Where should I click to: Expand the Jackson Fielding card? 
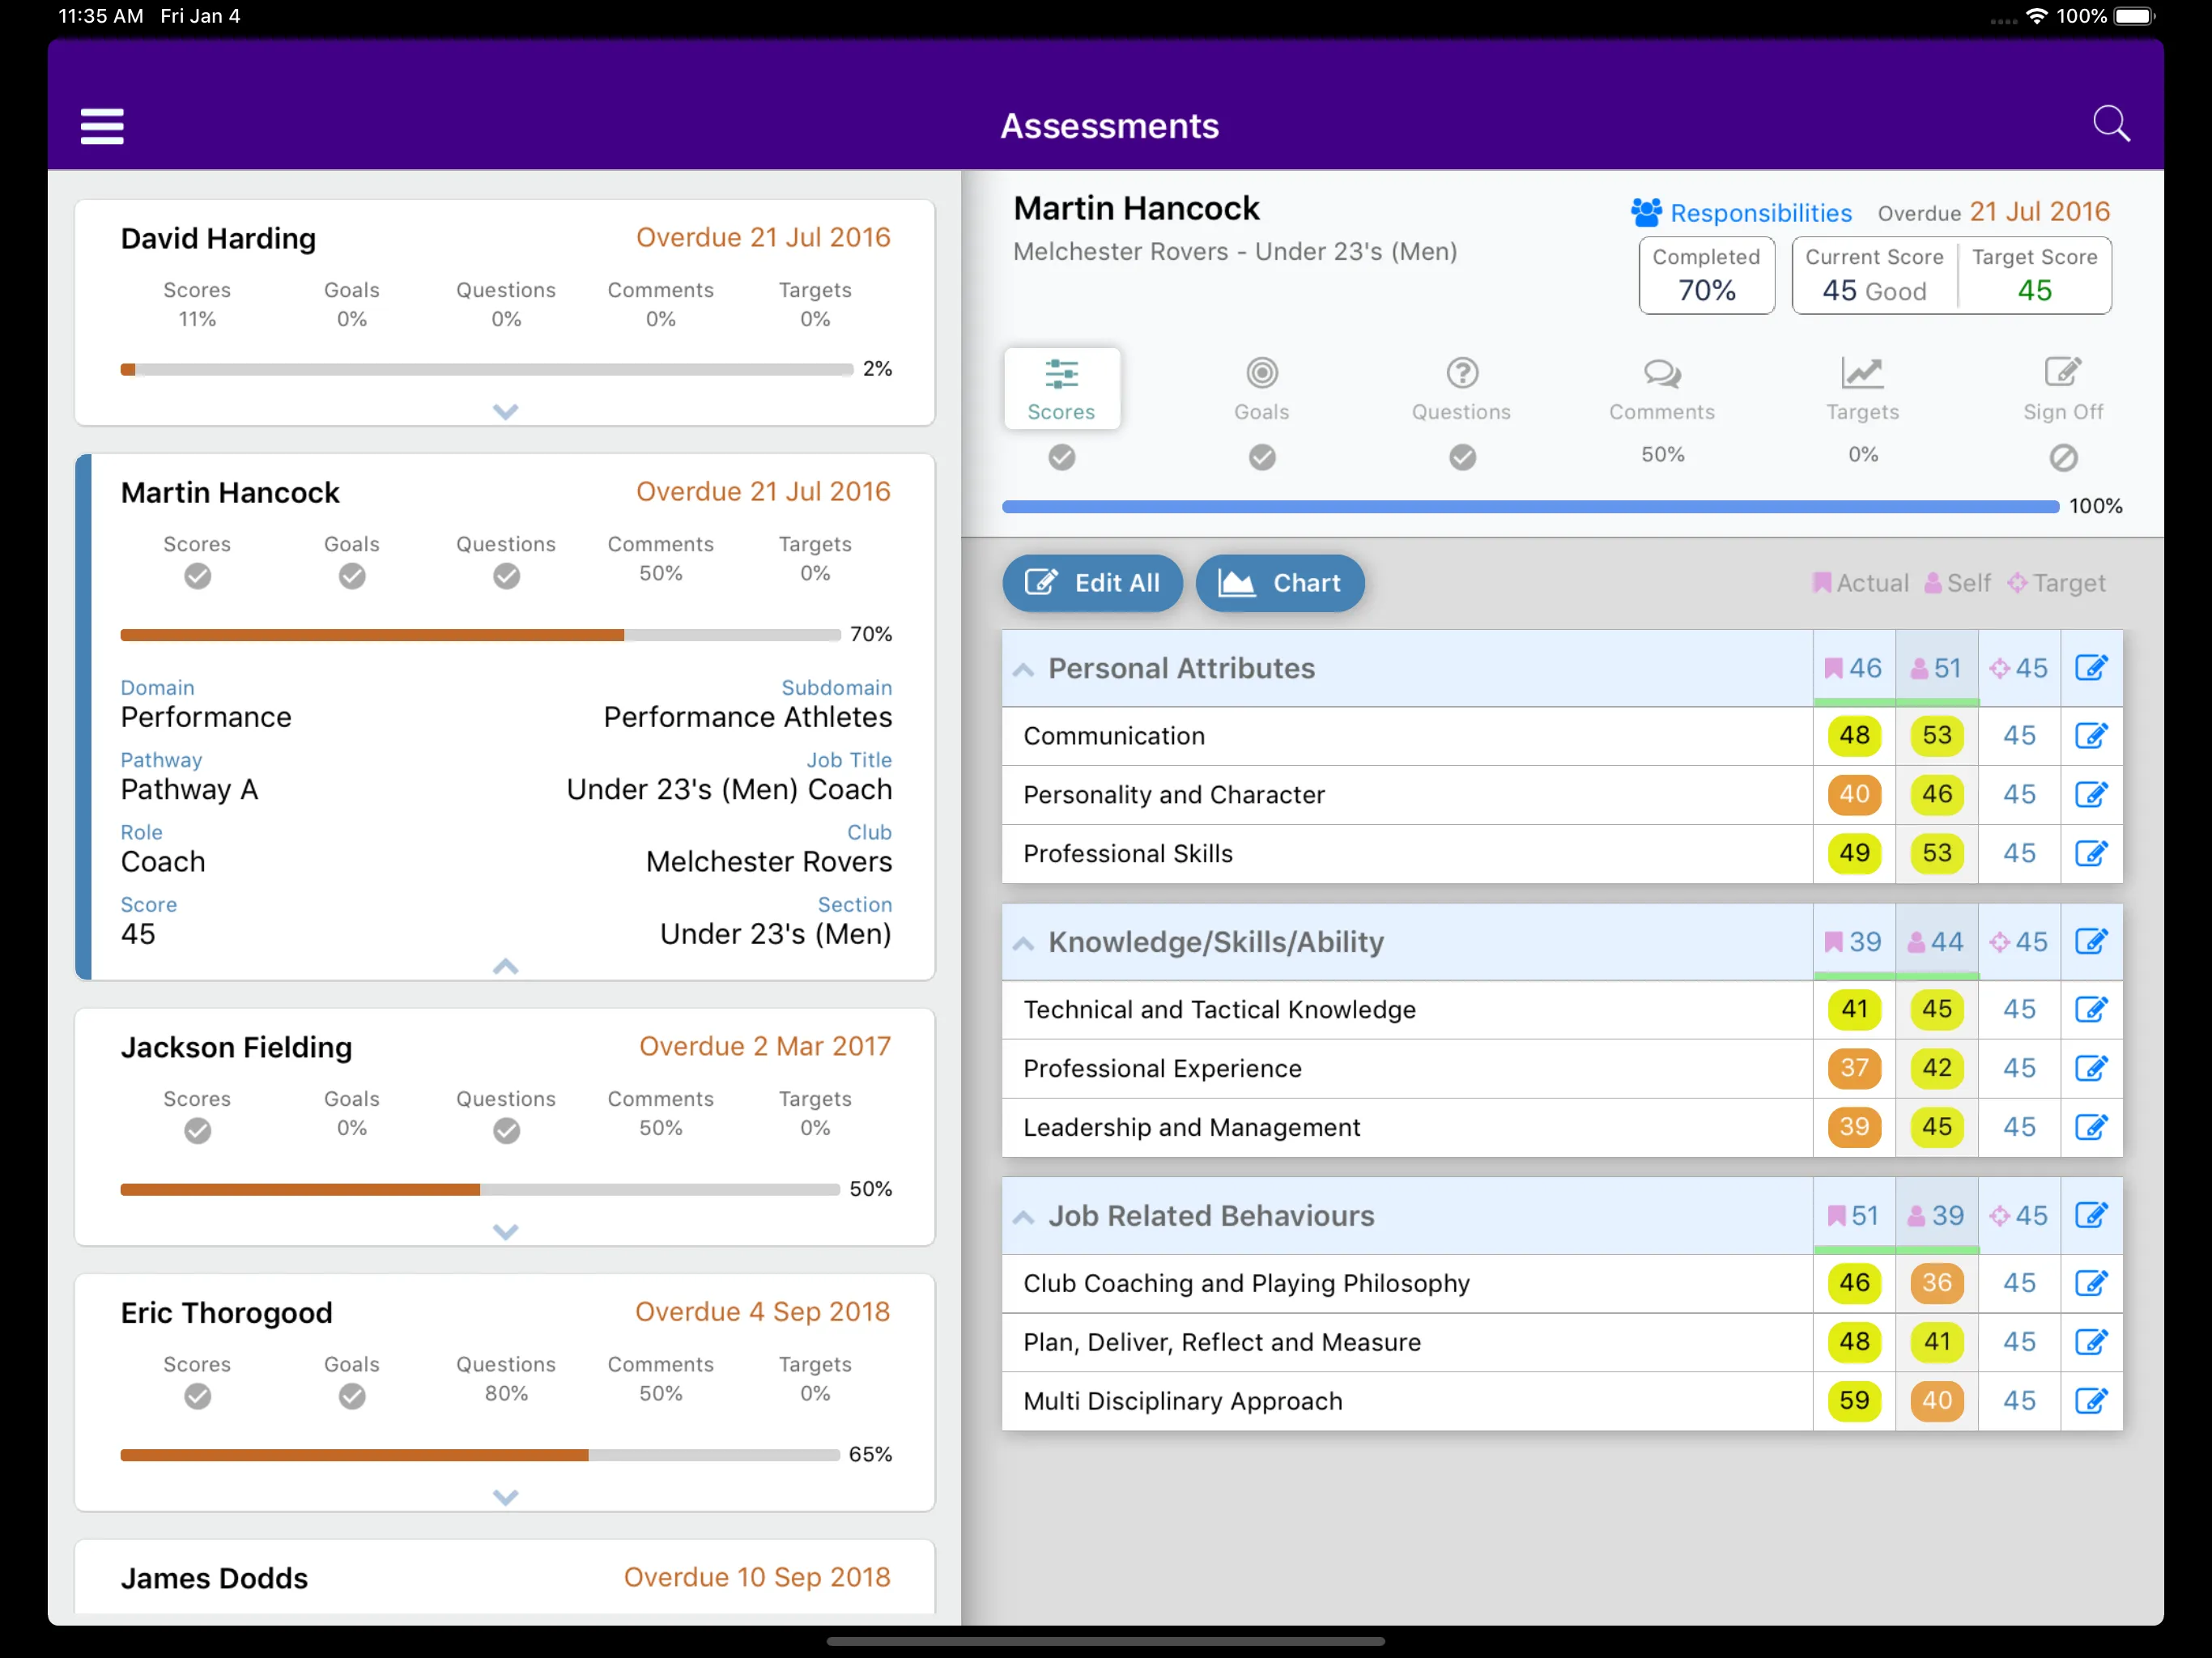point(506,1232)
